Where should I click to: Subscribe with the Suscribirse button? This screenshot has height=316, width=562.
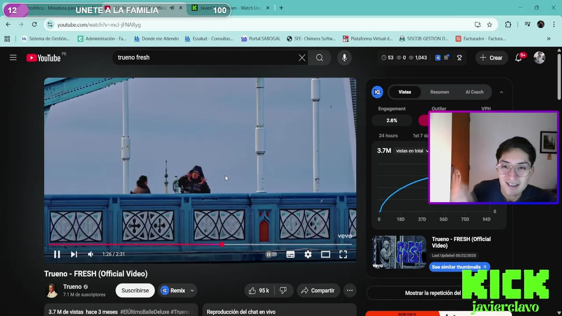[x=135, y=291]
